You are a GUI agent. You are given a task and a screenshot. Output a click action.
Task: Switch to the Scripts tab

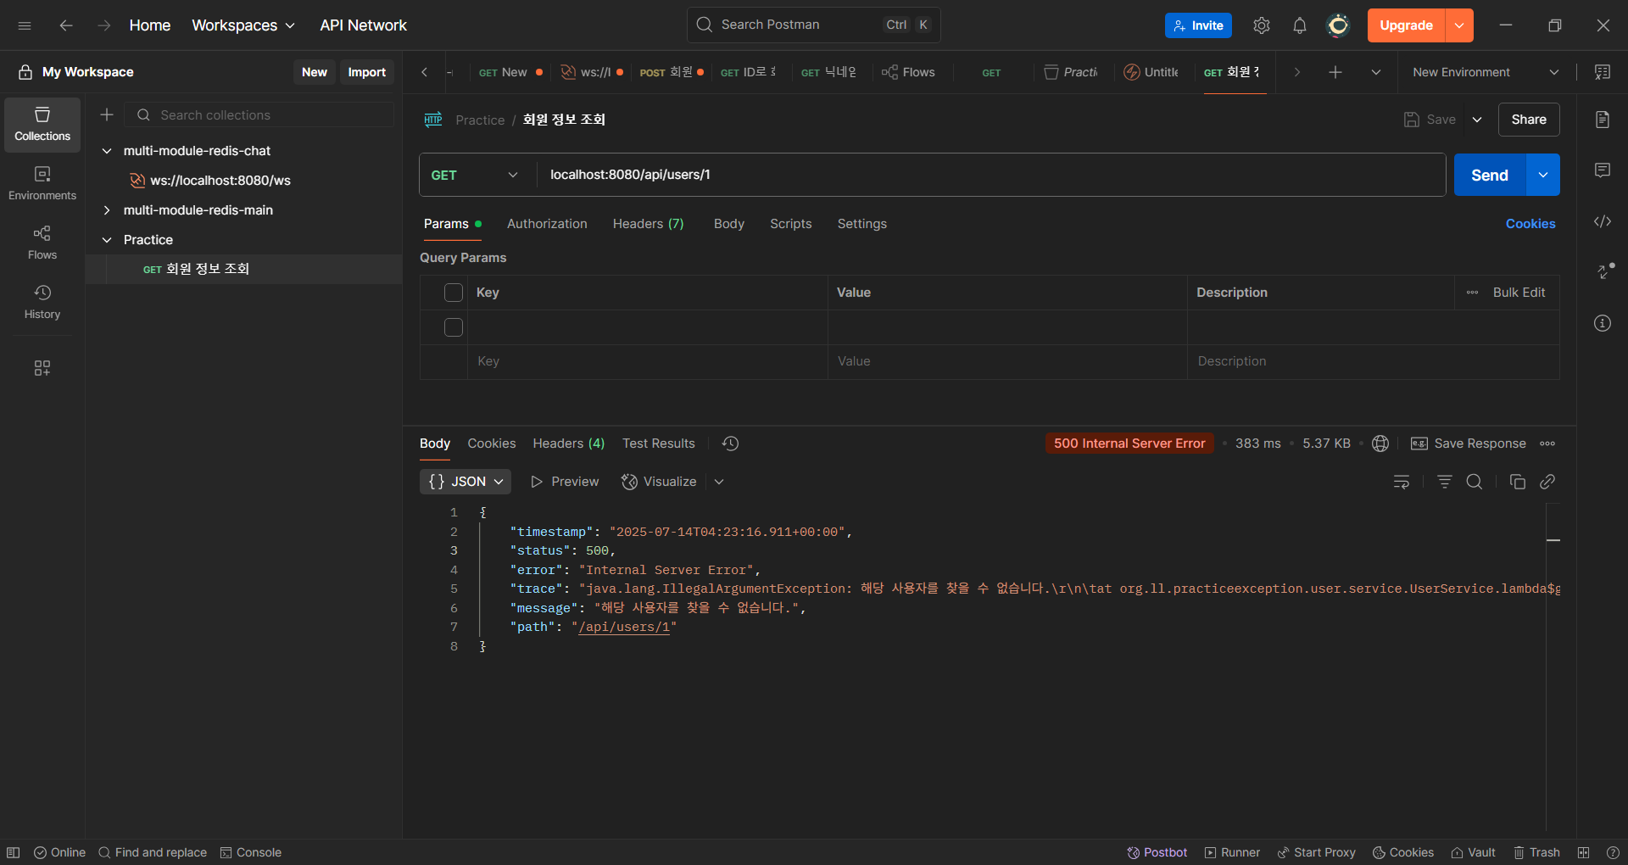(791, 224)
